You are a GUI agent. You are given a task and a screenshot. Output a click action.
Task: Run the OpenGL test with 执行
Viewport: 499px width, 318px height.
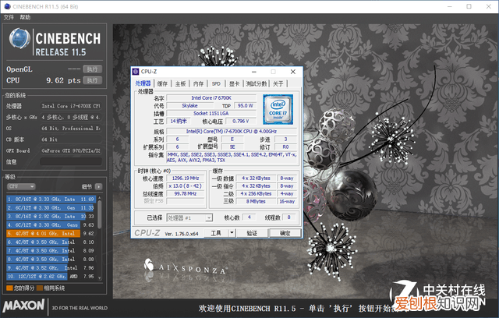tap(93, 69)
